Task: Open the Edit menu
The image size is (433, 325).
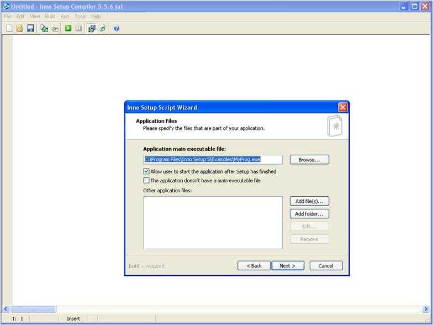Action: pos(20,17)
